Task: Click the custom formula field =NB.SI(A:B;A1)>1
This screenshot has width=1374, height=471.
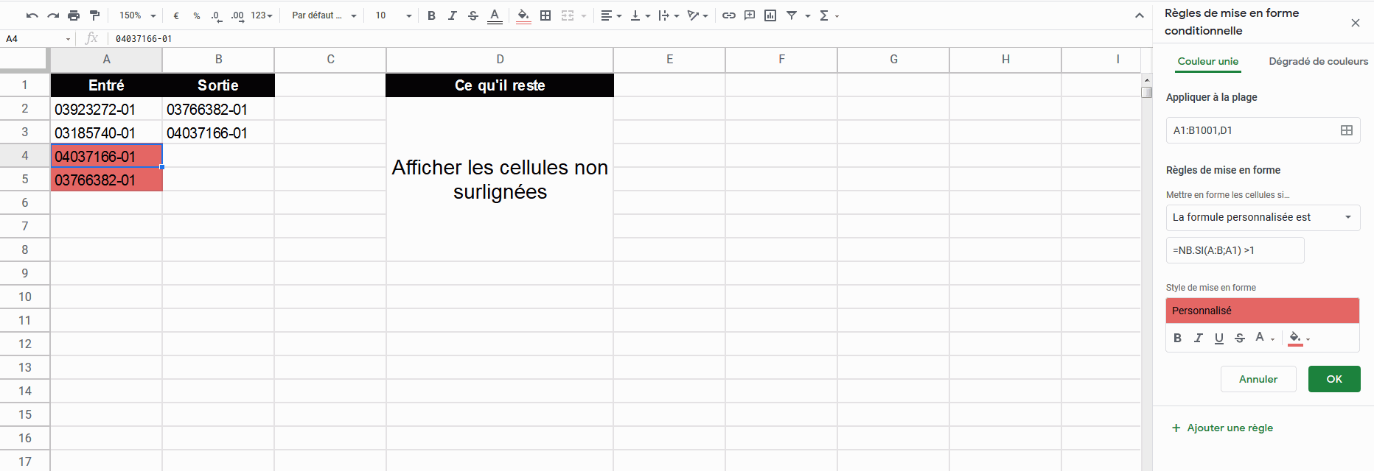Action: [1235, 250]
